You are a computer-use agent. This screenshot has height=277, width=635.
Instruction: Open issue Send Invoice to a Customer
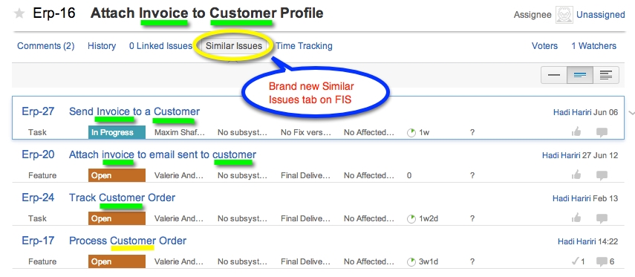point(134,111)
